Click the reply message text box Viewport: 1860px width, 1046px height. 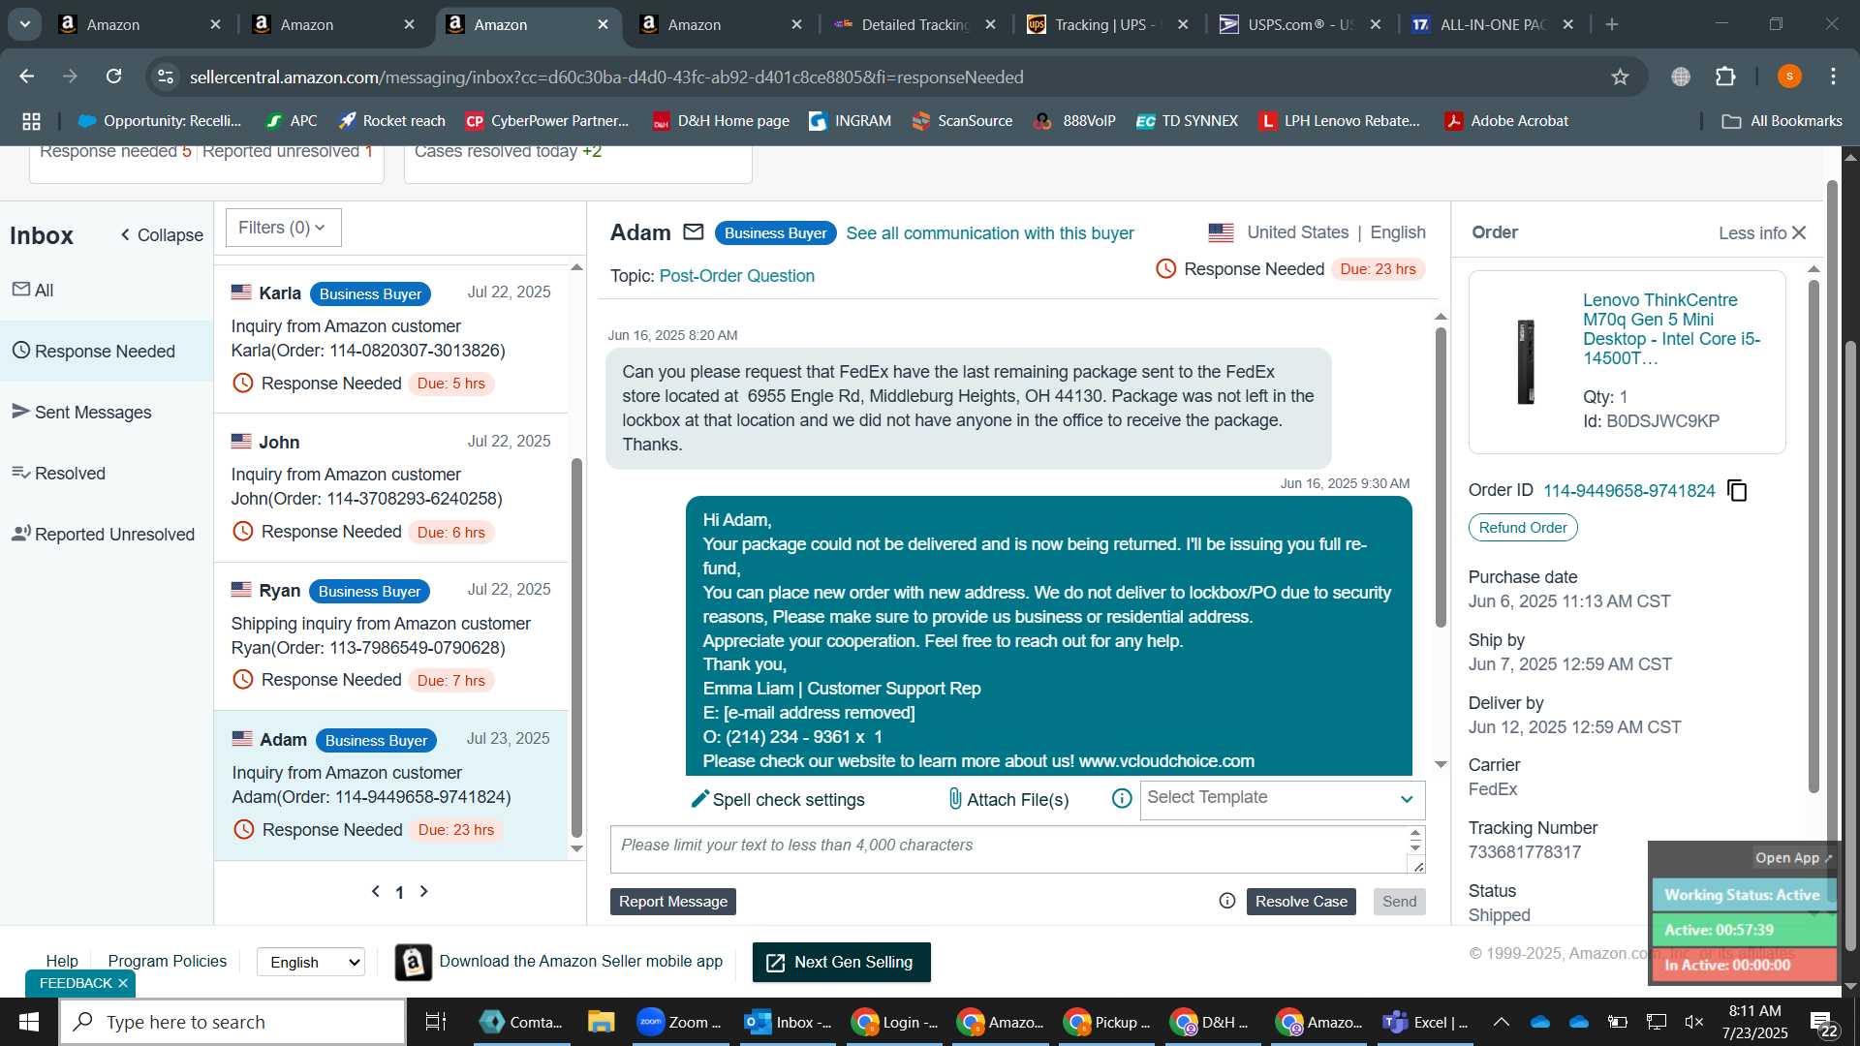click(x=1007, y=849)
